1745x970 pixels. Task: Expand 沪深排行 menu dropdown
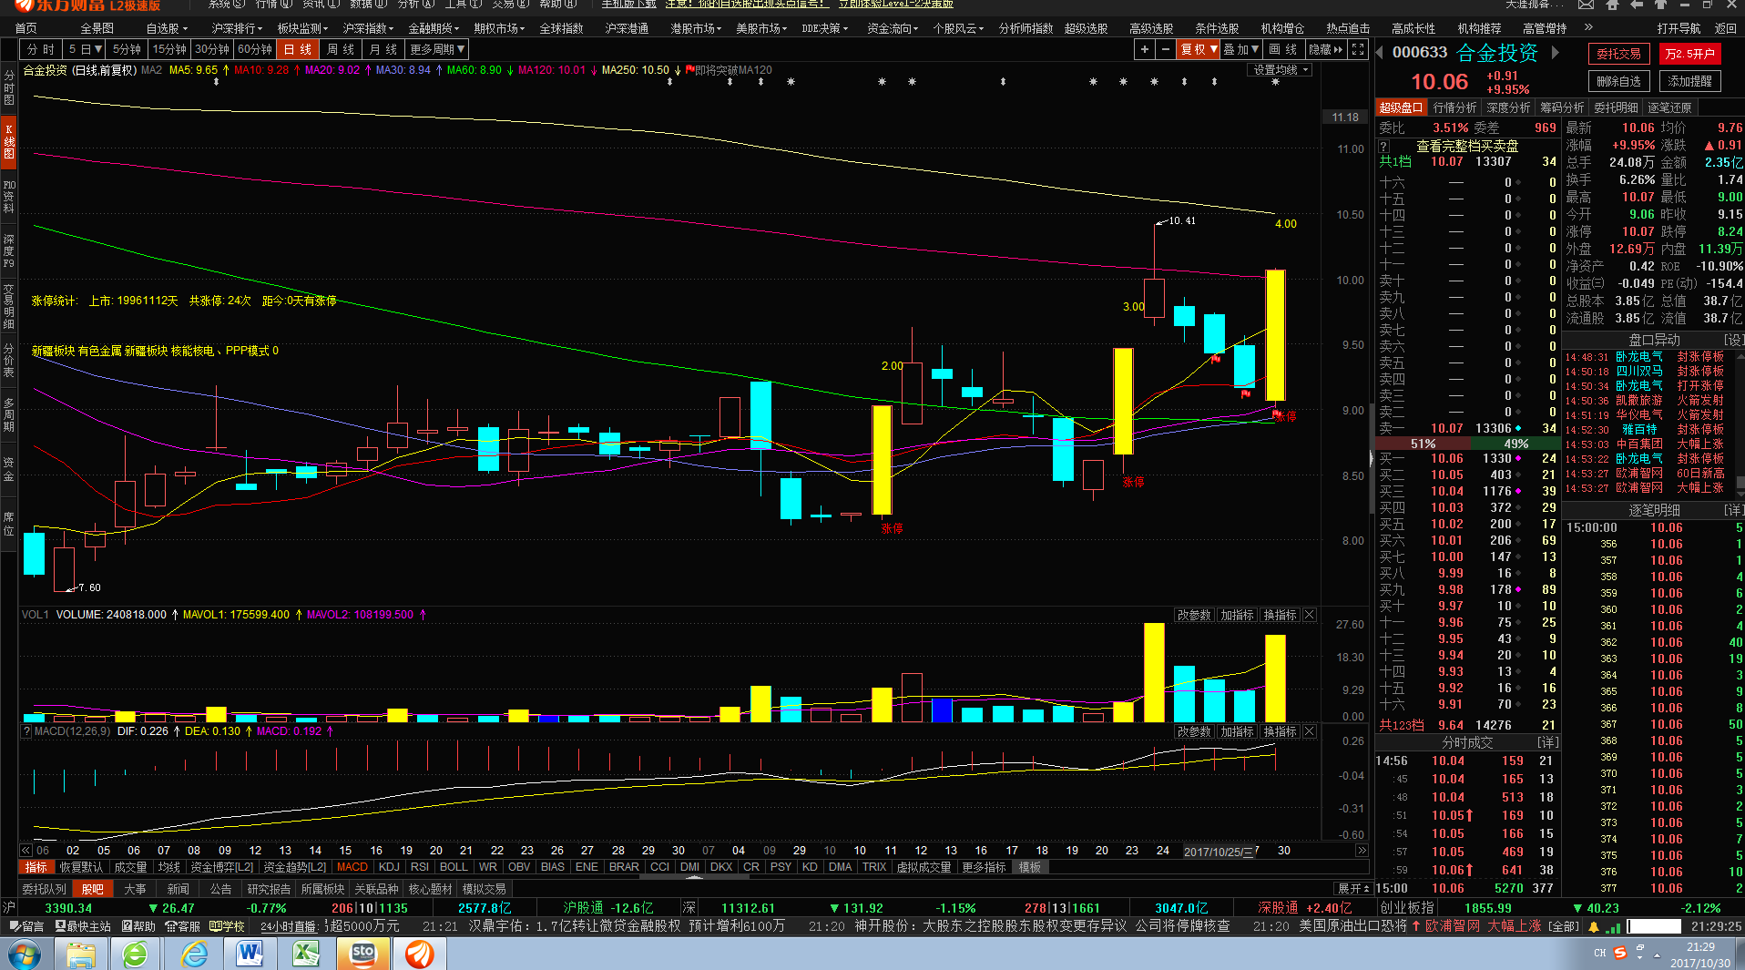(x=238, y=28)
